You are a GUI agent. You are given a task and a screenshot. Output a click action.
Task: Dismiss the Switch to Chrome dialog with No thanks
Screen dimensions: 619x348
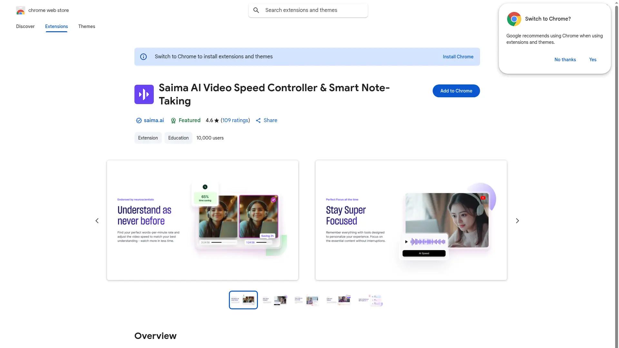click(x=565, y=60)
